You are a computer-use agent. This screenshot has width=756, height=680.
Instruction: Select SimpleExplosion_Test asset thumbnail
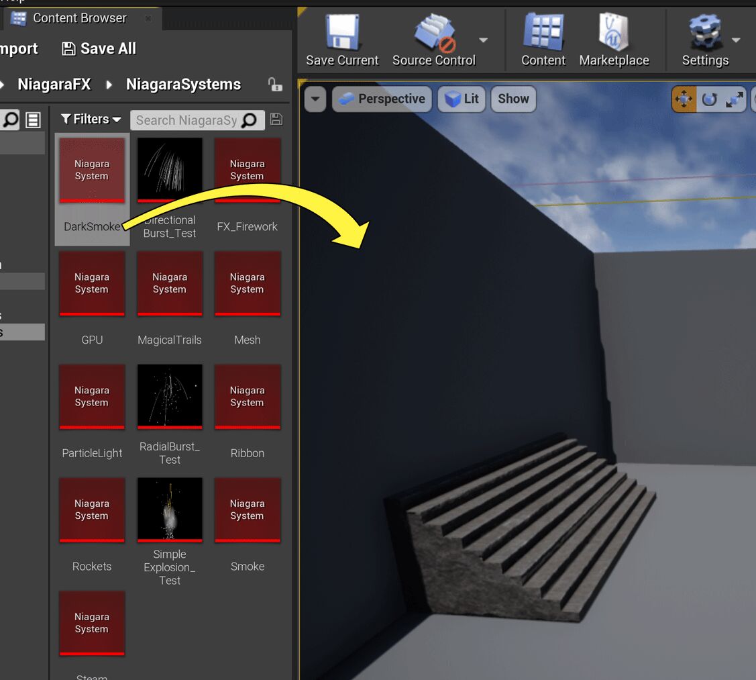coord(170,510)
